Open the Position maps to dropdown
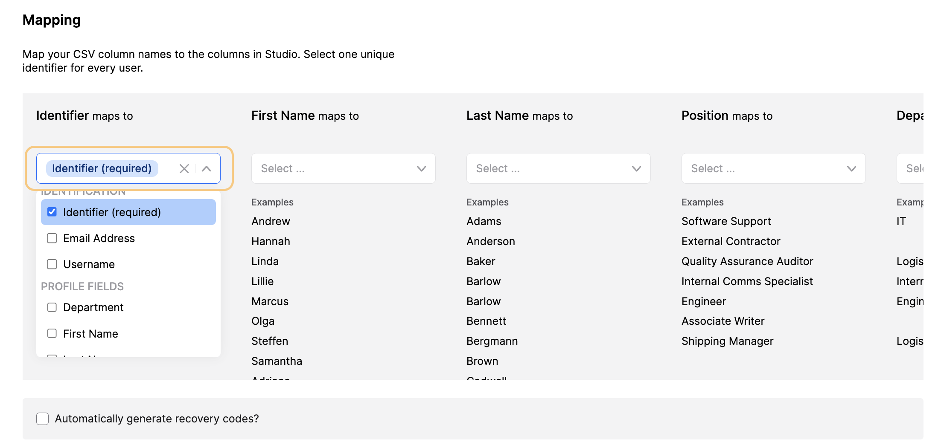 point(774,168)
